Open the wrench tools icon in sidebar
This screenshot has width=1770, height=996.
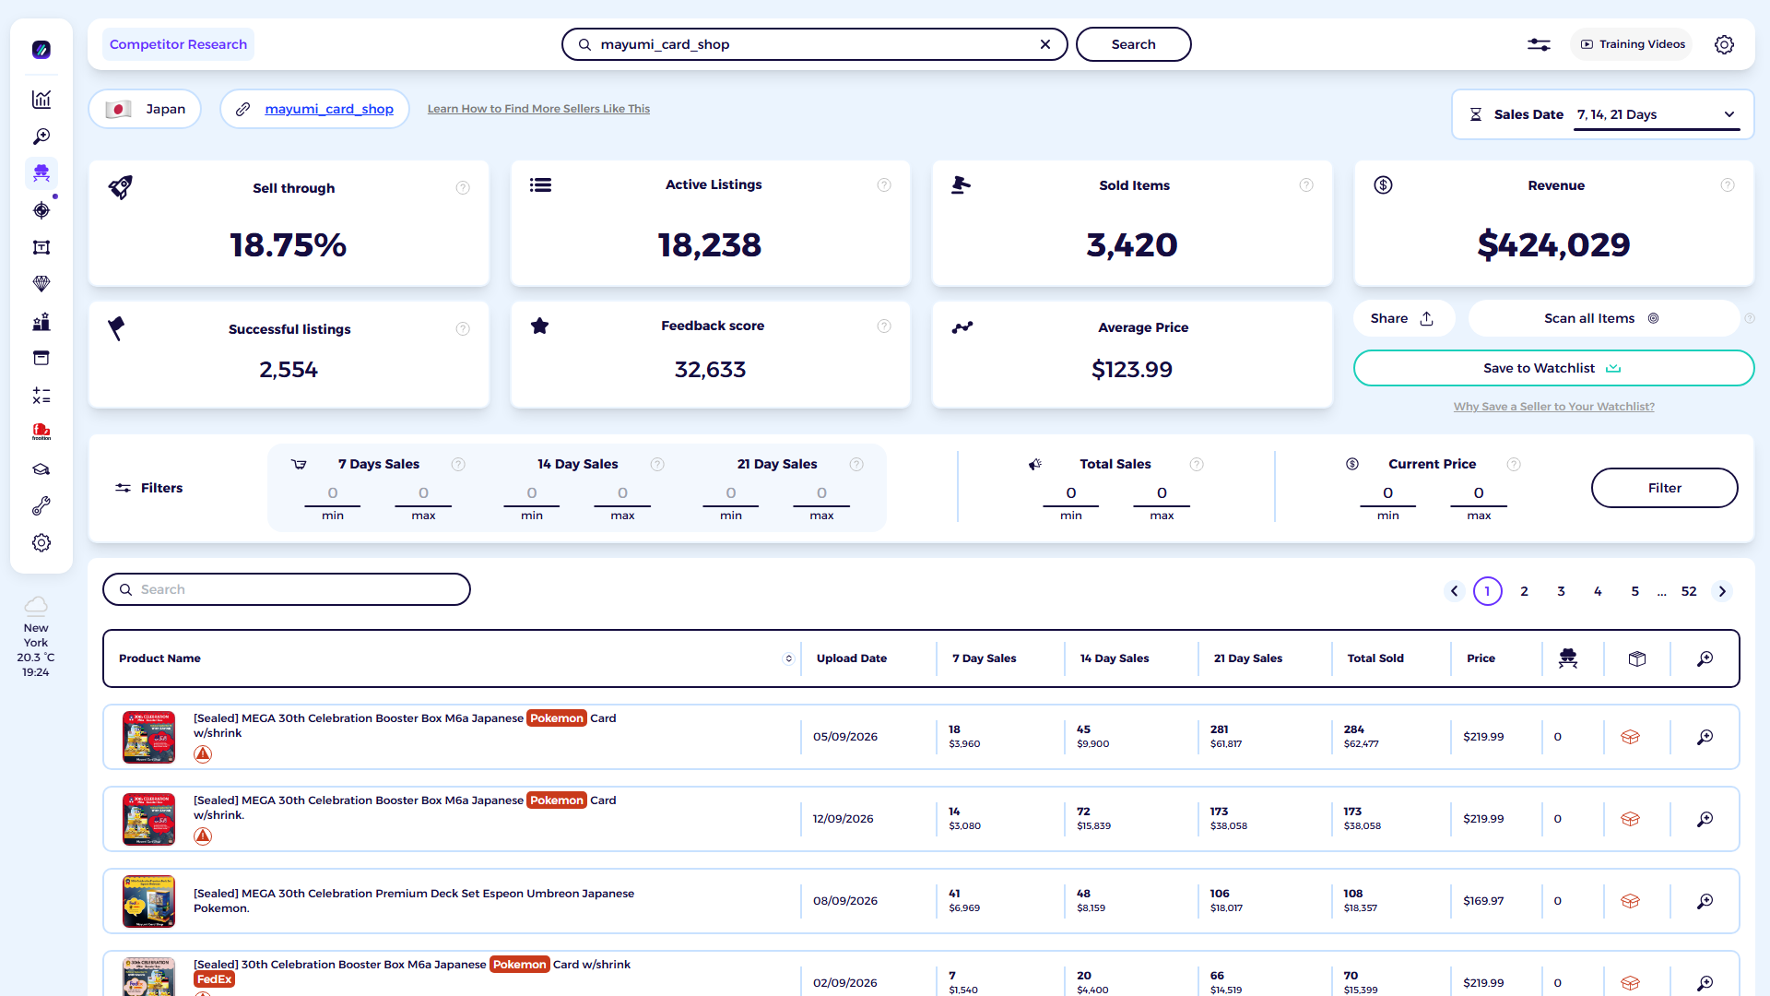[41, 506]
